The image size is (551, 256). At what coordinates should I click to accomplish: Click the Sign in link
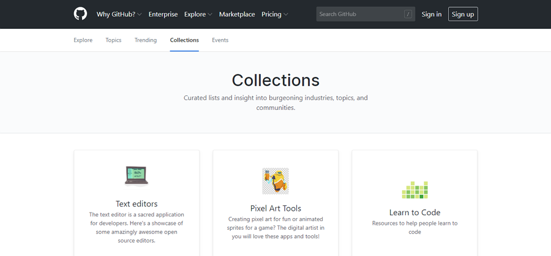[x=432, y=15]
